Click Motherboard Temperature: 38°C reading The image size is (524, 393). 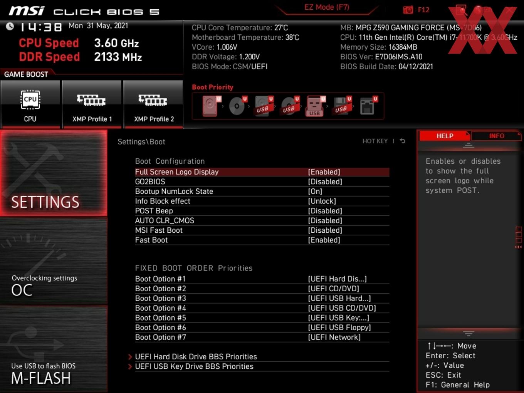pos(245,37)
